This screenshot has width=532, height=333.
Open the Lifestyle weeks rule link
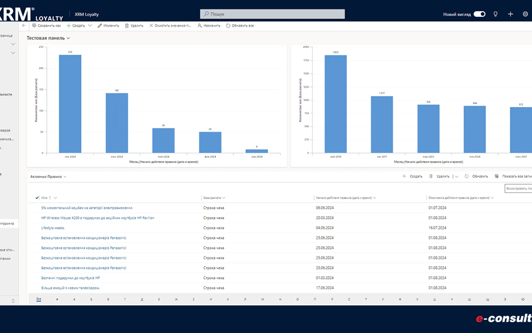53,228
